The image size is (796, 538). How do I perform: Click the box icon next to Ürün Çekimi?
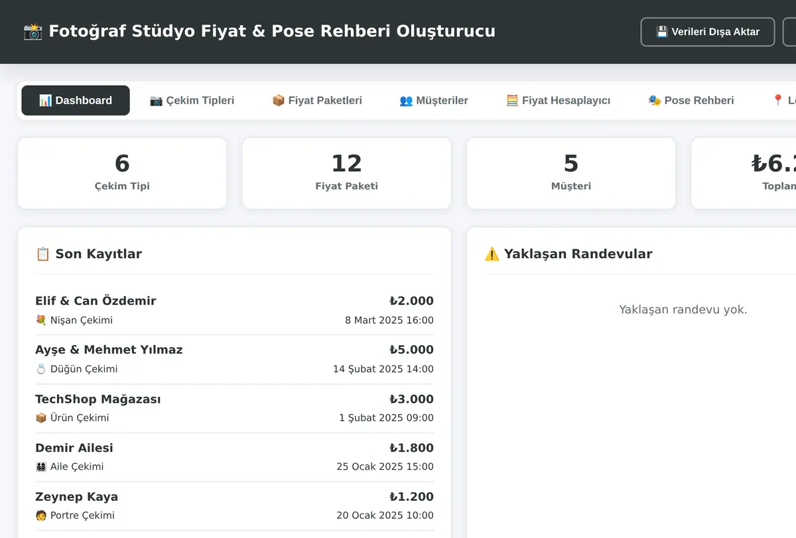(x=41, y=418)
